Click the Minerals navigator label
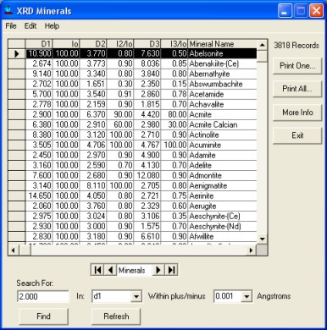The width and height of the screenshot is (327, 330). pos(134,270)
